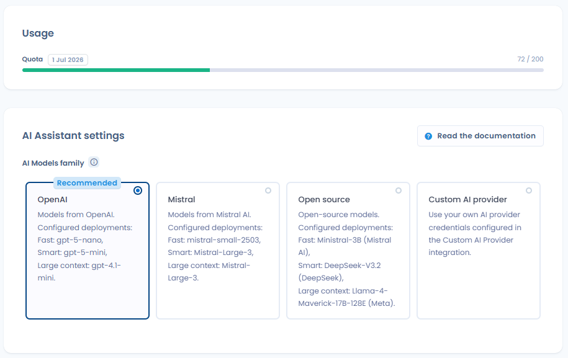Click the Custom AI Provider integration description

coord(475,233)
